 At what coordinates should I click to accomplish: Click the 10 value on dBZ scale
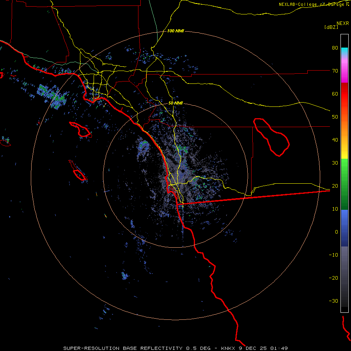click(x=335, y=209)
